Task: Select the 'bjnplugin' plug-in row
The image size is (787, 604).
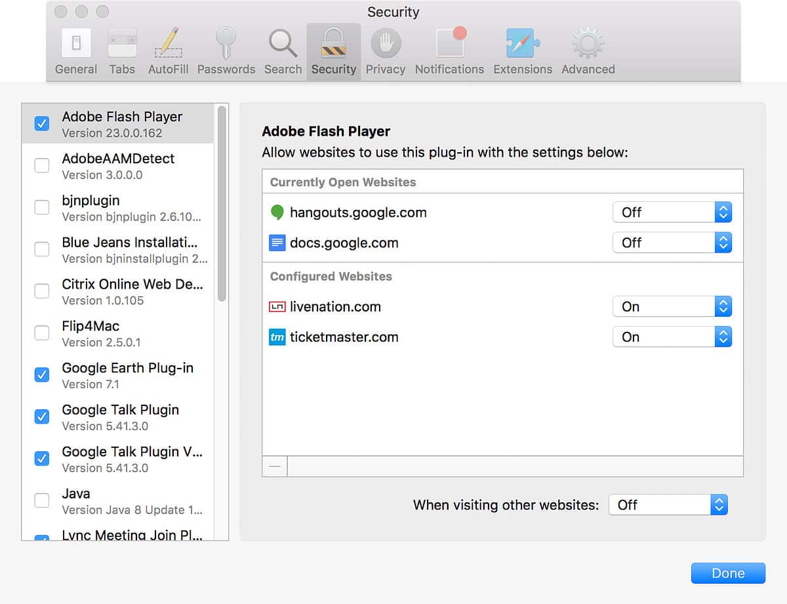Action: pyautogui.click(x=118, y=208)
